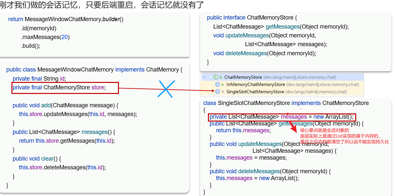Click the red note ending '不能实现持久化'
Image resolution: width=395 pixels, height=196 pixels.
click(x=344, y=142)
